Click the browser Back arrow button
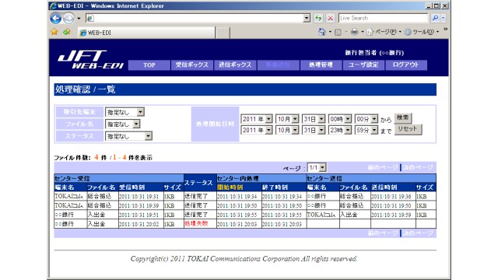The height and width of the screenshot is (280, 498). [x=55, y=18]
